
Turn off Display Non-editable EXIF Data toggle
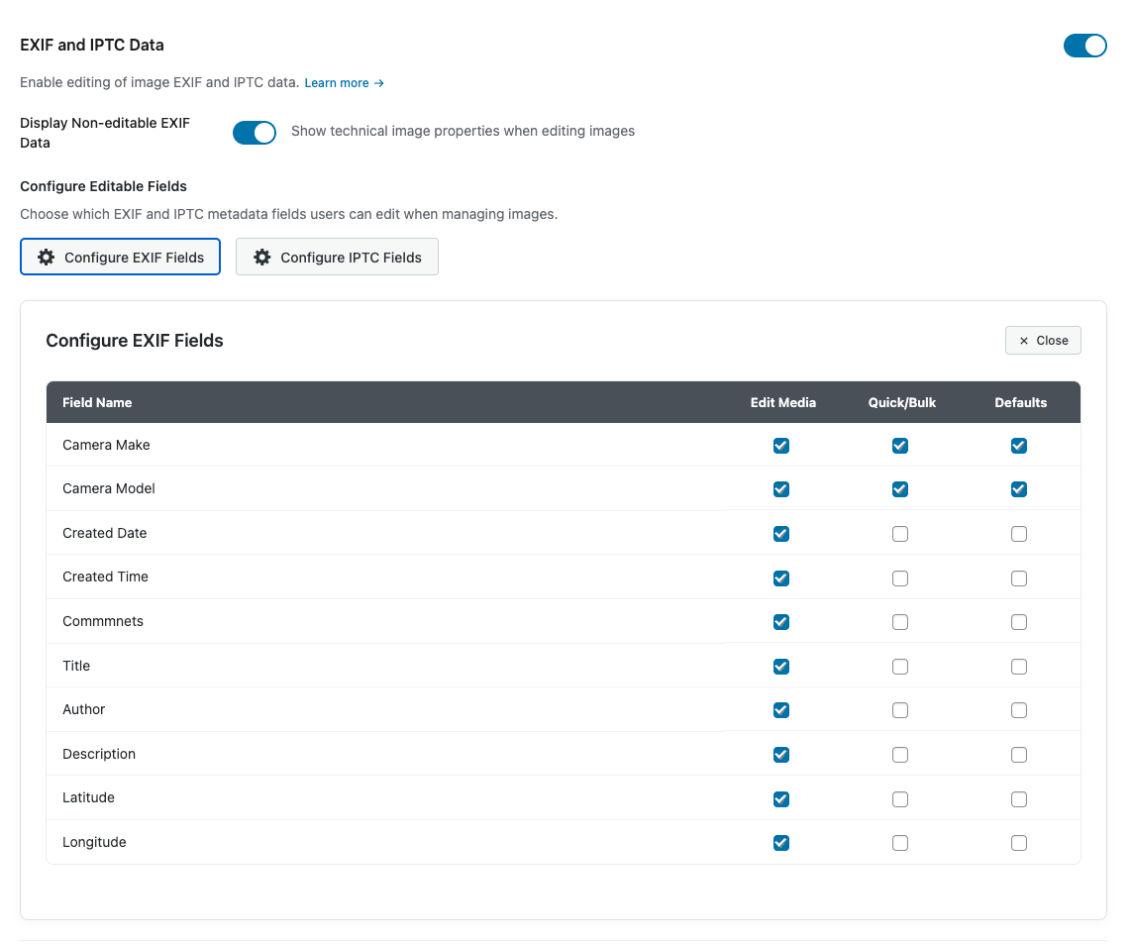point(255,133)
